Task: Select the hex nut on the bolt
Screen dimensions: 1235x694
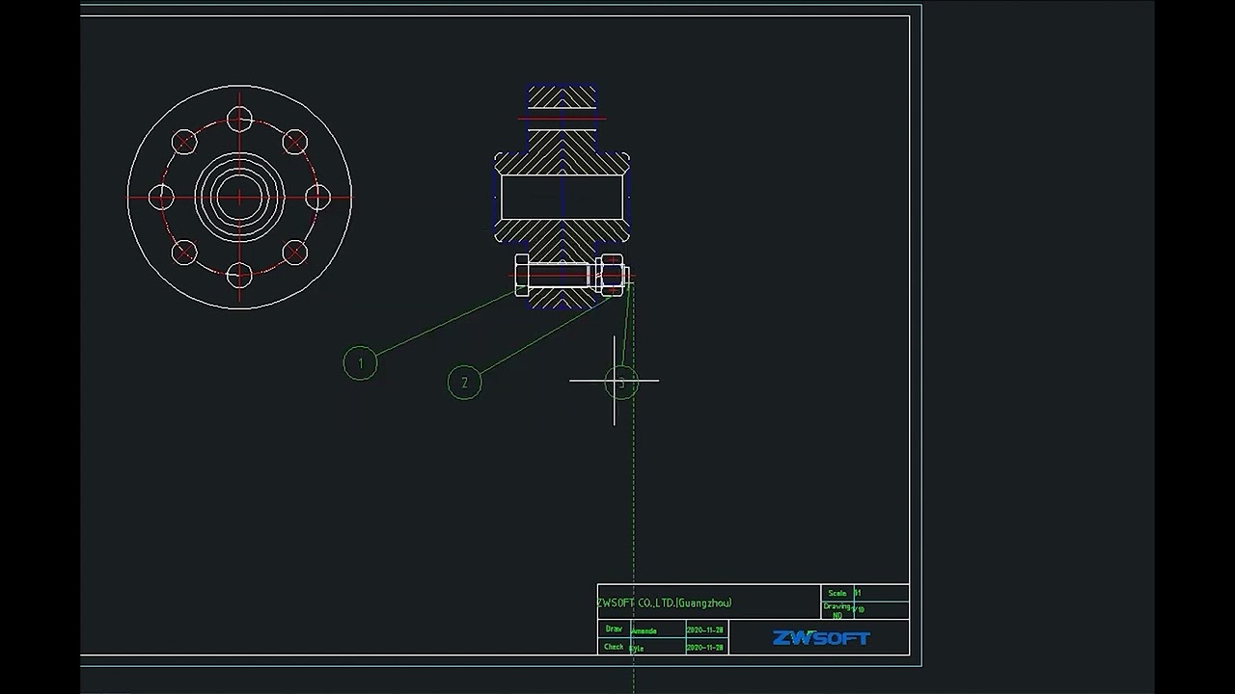Action: [610, 275]
